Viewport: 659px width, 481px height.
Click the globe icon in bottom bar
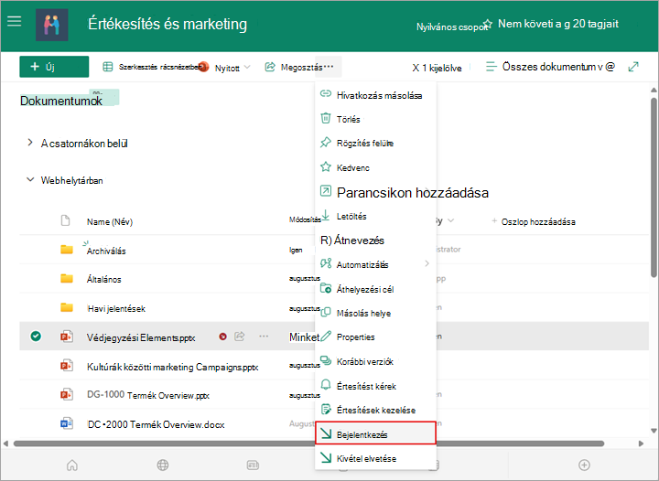click(x=163, y=465)
